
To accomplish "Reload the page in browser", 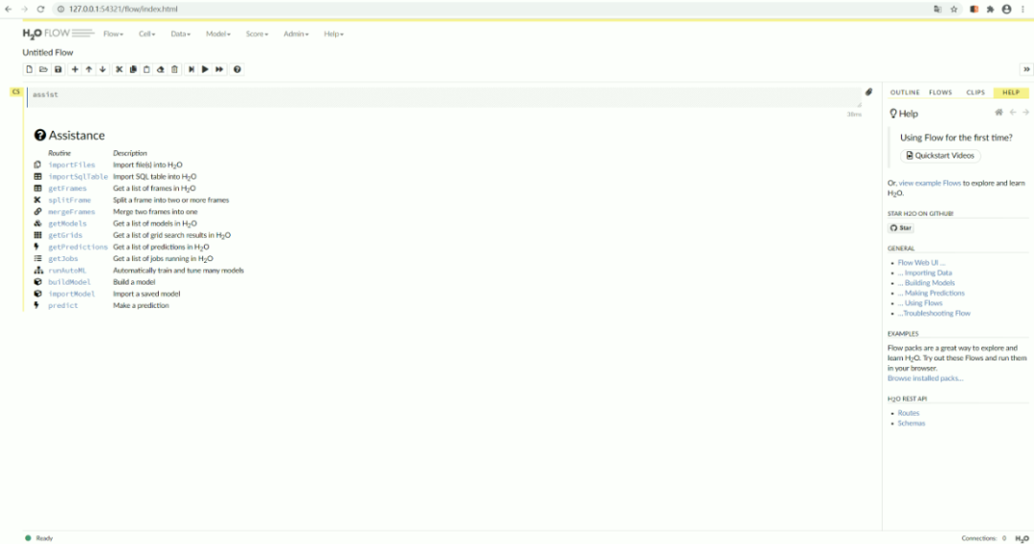I will [40, 10].
